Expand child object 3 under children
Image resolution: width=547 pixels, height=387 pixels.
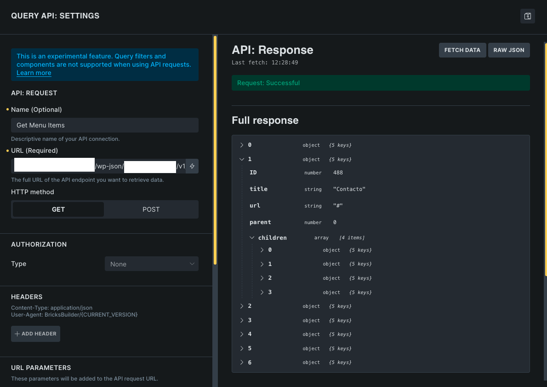coord(262,292)
